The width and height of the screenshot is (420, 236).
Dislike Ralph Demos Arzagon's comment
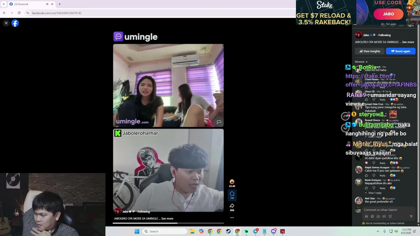click(x=373, y=175)
